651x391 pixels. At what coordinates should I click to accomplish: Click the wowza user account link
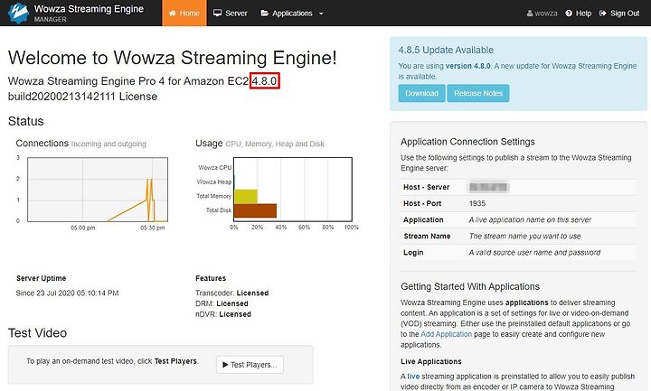[x=542, y=14]
